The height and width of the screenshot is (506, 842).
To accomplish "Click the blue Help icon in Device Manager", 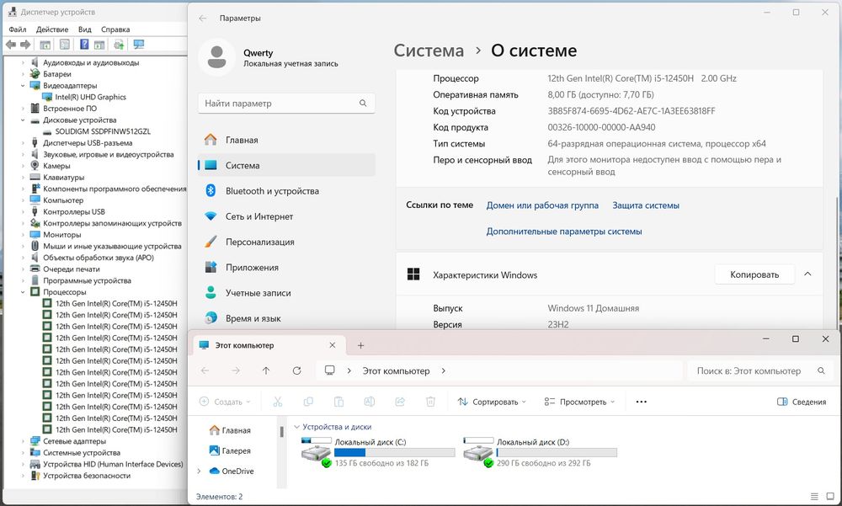I will click(x=84, y=45).
